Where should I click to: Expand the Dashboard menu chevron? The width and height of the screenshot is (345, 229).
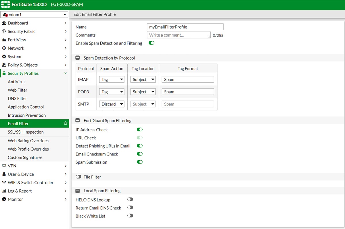[66, 23]
